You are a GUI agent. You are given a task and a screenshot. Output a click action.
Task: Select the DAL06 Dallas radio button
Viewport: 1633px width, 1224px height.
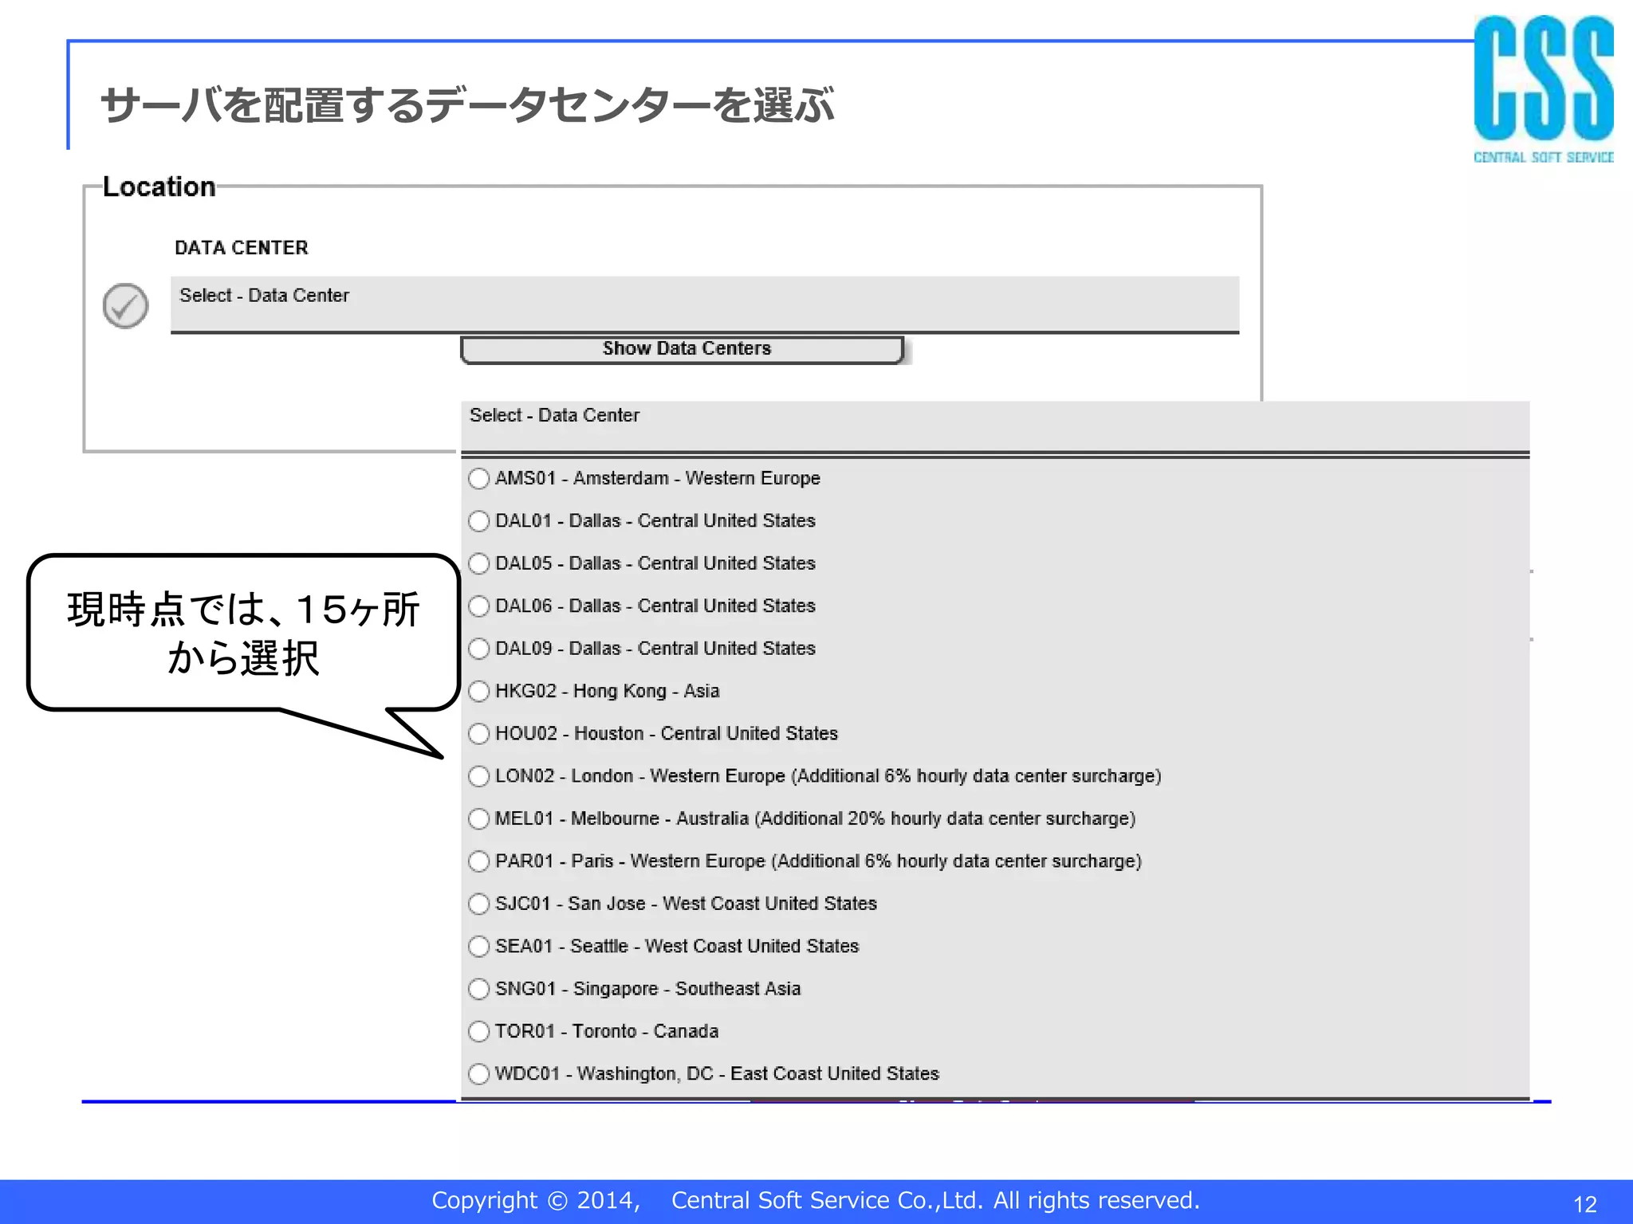(478, 606)
